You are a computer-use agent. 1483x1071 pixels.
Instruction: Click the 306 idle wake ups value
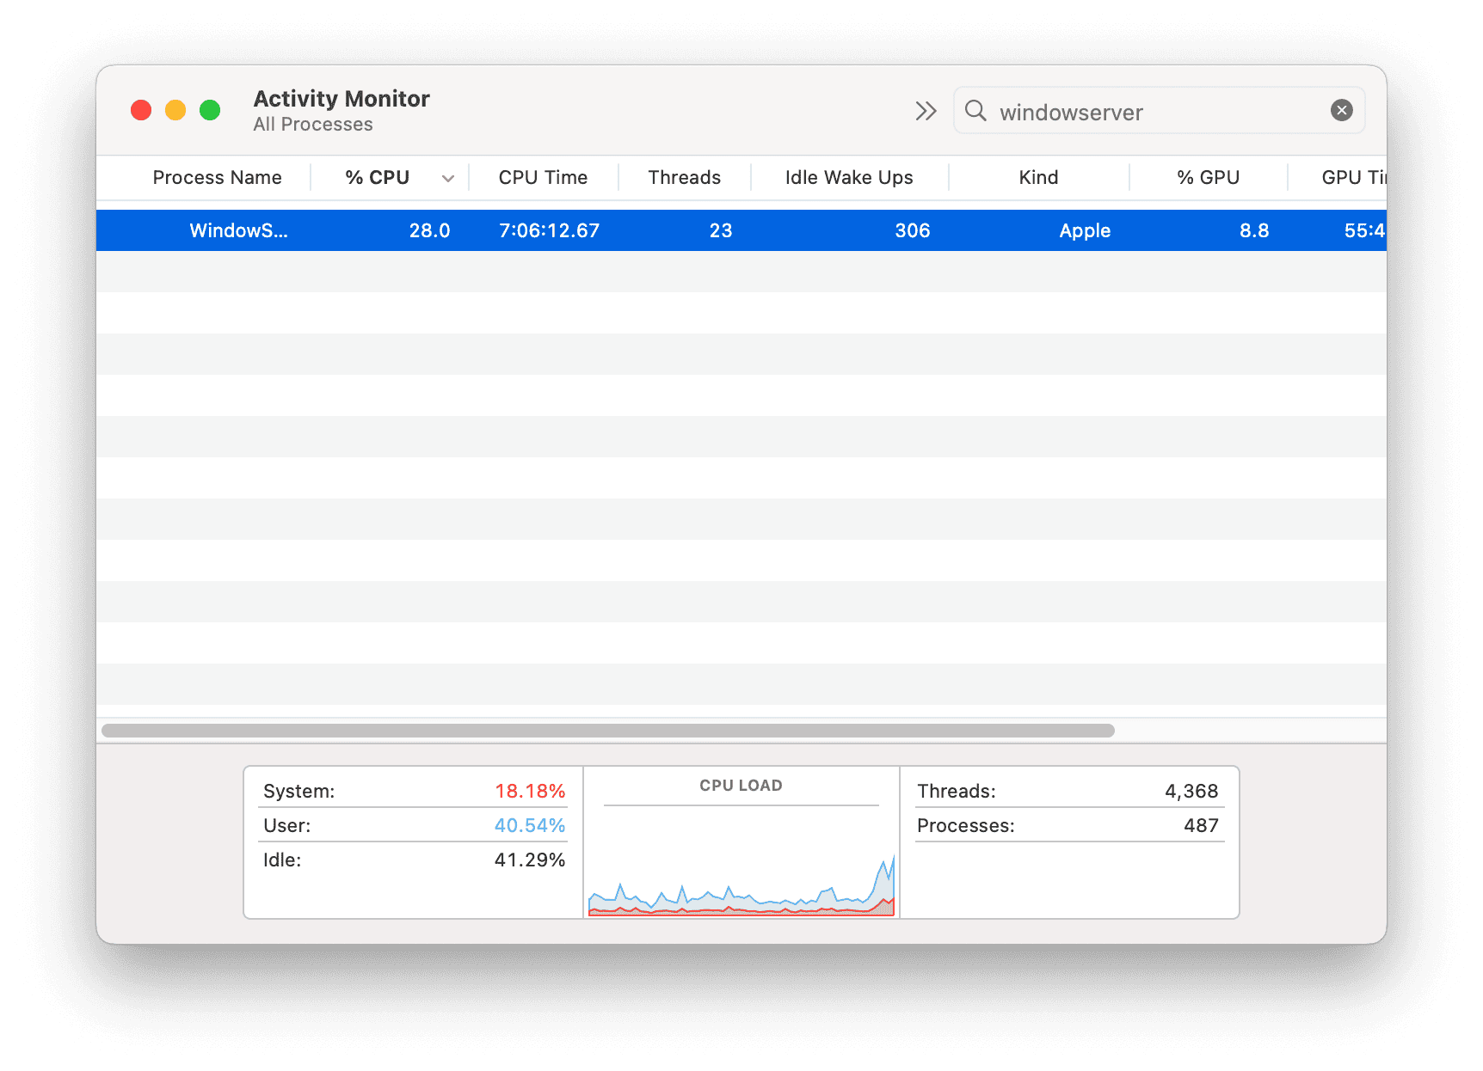[x=912, y=230]
